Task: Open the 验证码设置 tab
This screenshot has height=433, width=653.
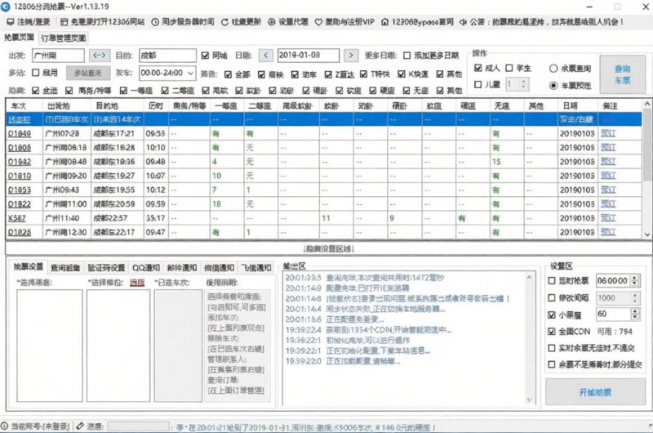Action: 106,267
